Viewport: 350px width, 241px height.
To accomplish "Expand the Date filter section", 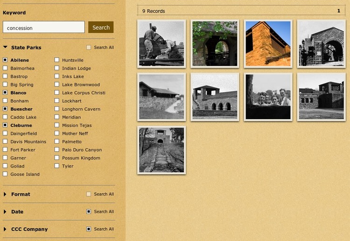I will [6, 212].
